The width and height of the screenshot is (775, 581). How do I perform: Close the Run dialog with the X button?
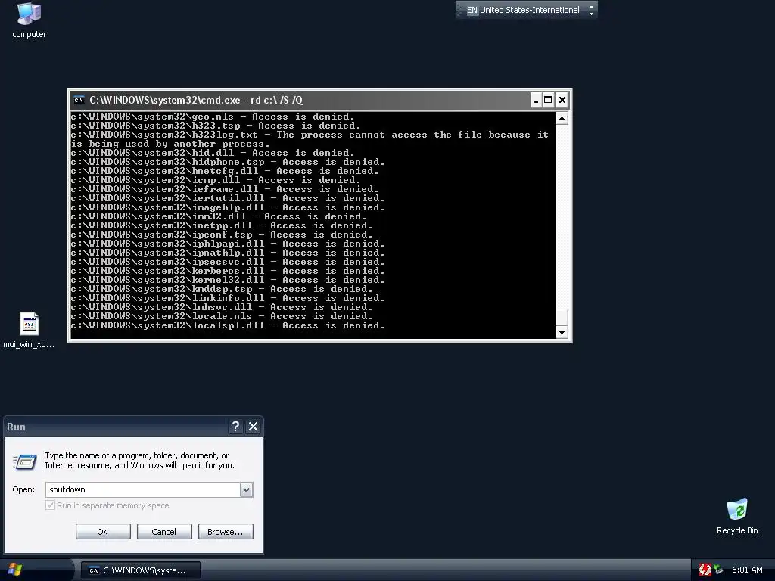(x=253, y=427)
